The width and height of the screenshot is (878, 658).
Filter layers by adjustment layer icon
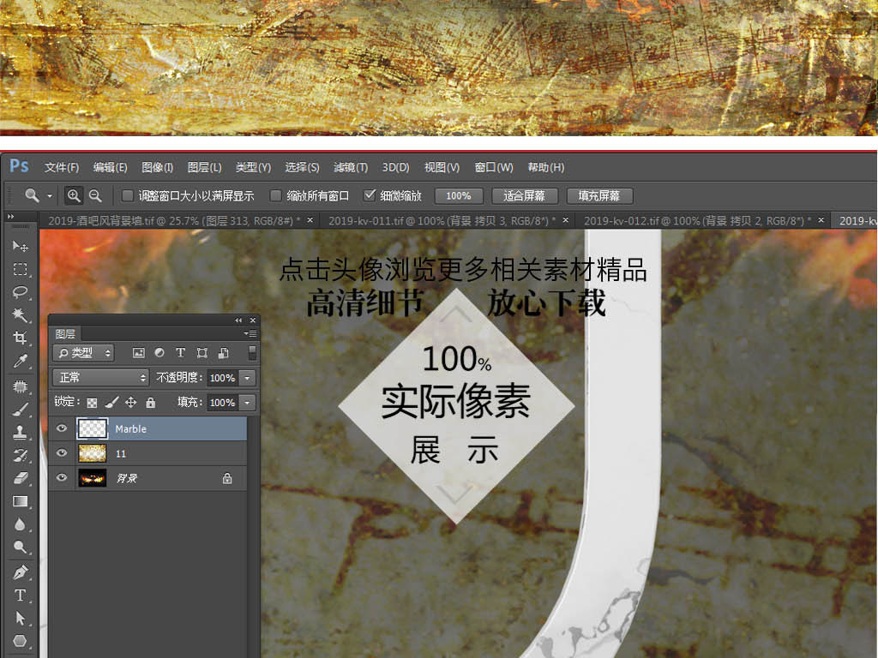pos(159,352)
